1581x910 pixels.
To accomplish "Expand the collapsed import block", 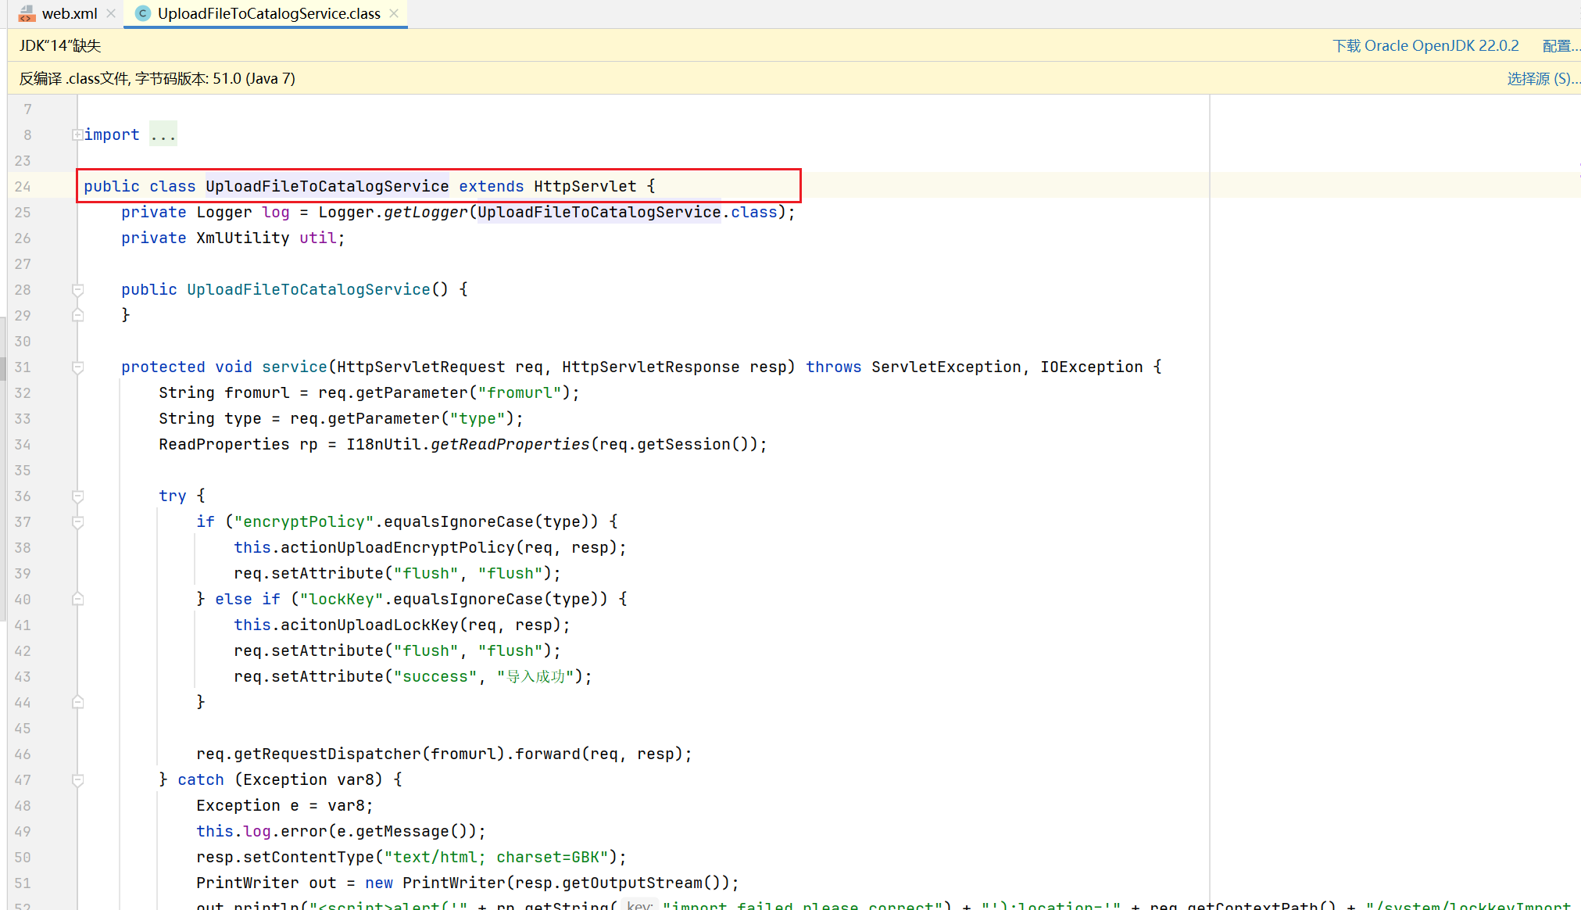I will (77, 134).
